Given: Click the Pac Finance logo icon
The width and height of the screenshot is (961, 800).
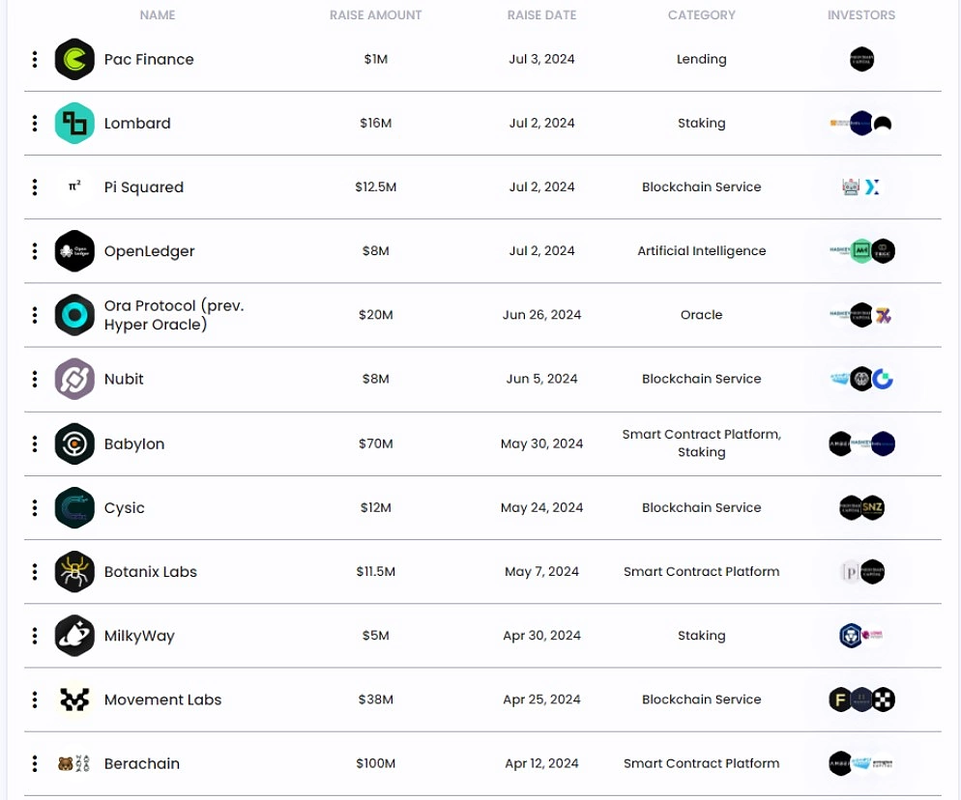Looking at the screenshot, I should [x=74, y=59].
